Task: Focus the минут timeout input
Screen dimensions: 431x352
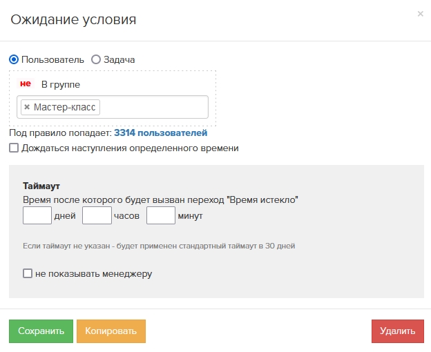Action: pos(161,216)
